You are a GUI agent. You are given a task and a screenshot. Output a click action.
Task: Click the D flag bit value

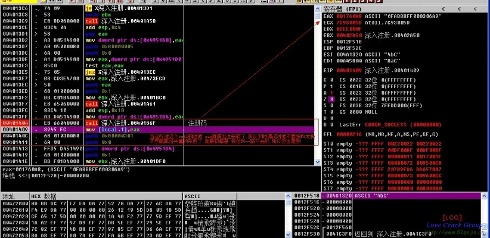point(331,118)
